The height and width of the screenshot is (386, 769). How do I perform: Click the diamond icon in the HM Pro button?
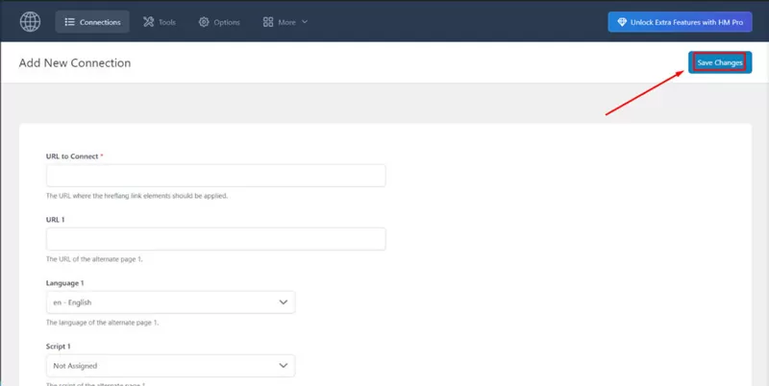pyautogui.click(x=621, y=22)
